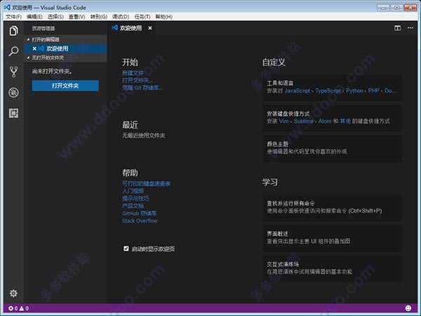Click the Sublime keyboard shortcuts link
Screen dimensions: 421x316
pos(304,121)
